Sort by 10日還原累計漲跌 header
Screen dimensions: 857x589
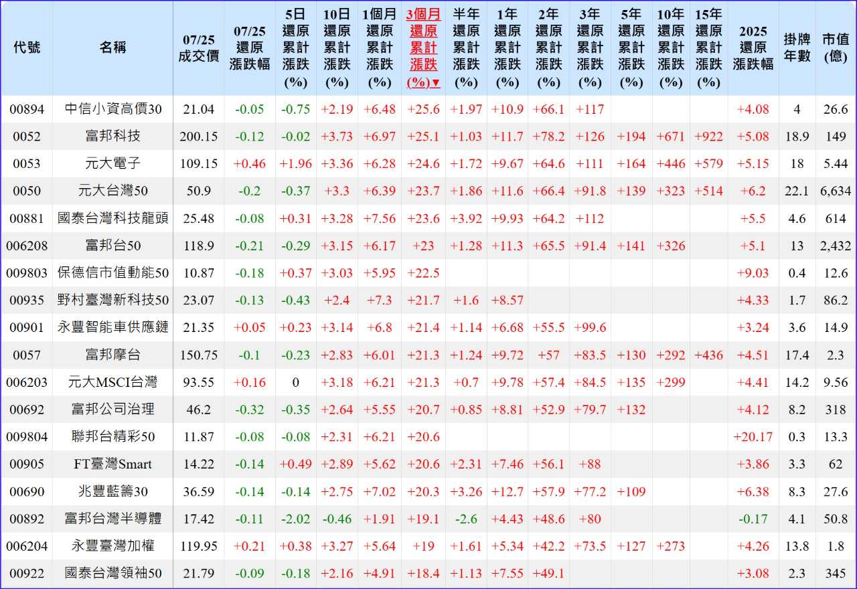pyautogui.click(x=337, y=48)
